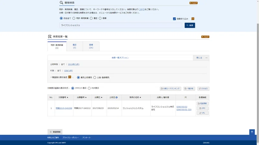Image resolution: width=259 pixels, height=145 pixels.
Task: Open 経過情報 for result row 1
Action: click(203, 103)
